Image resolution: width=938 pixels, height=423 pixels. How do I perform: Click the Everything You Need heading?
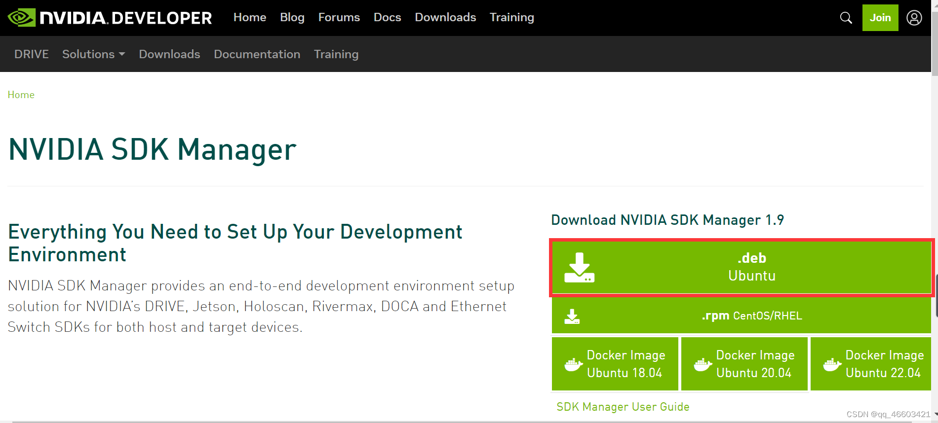click(235, 243)
